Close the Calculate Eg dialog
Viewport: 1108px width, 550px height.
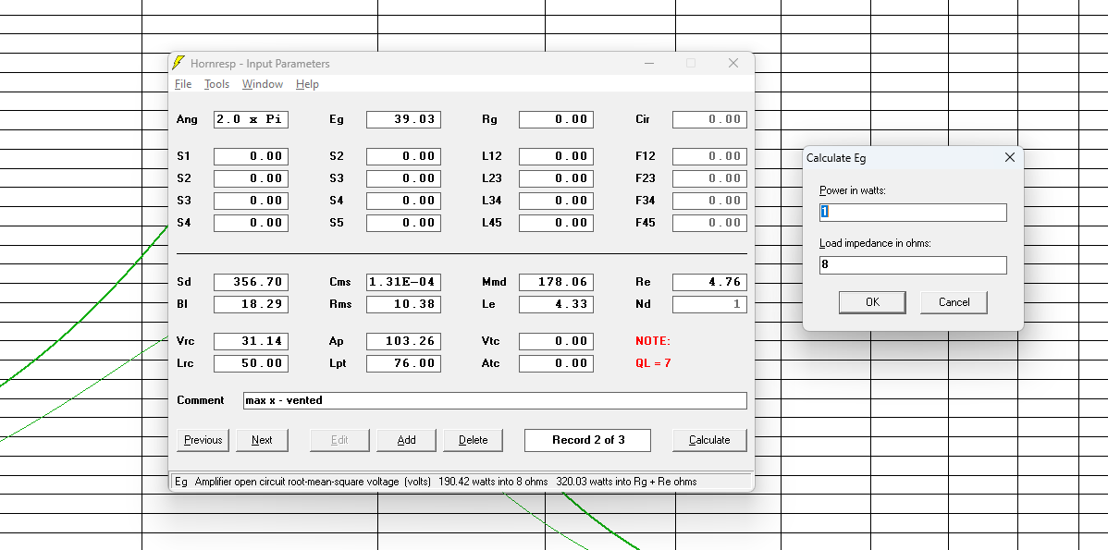coord(1010,157)
